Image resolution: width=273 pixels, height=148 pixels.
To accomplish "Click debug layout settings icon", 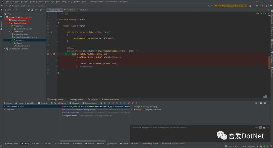I will tap(261, 103).
